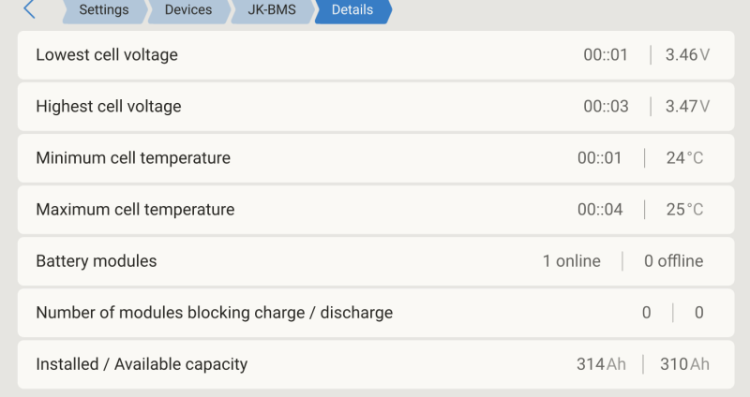The width and height of the screenshot is (750, 397).
Task: Navigate to JK-BMS breadcrumb
Action: pos(272,10)
